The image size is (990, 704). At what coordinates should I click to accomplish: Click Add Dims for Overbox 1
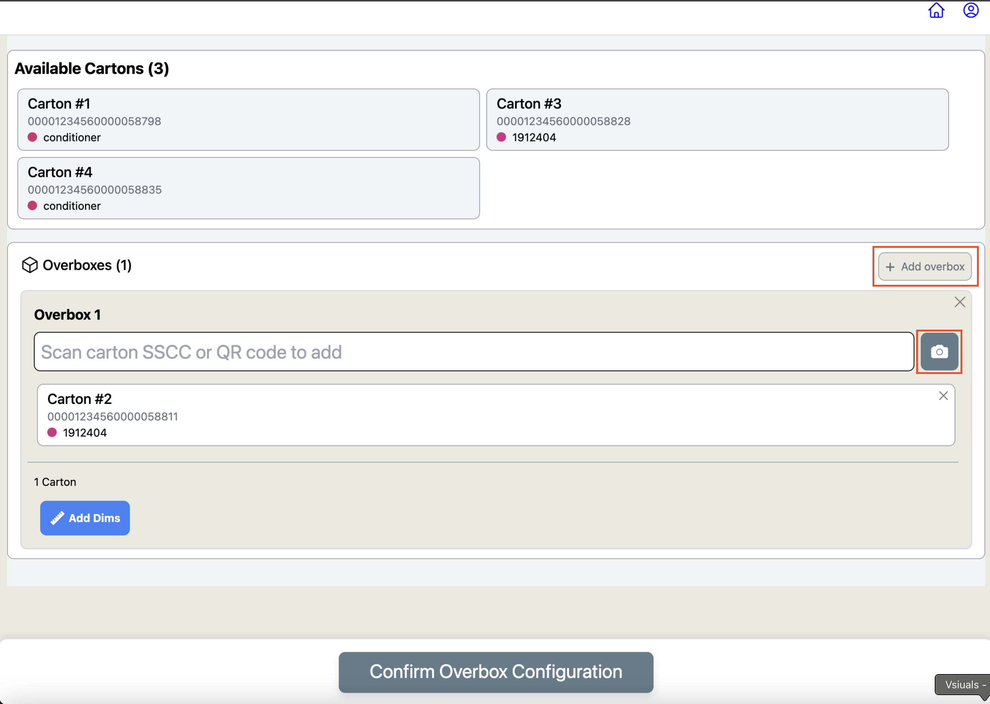tap(85, 518)
